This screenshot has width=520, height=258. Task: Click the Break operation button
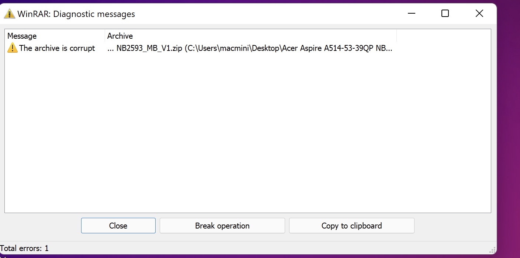[222, 226]
